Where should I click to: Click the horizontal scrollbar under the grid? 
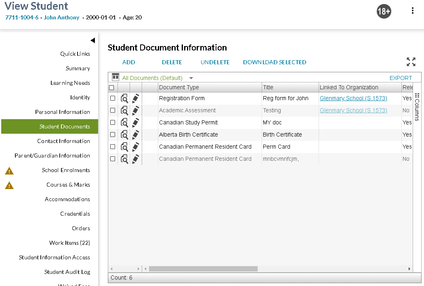(203, 269)
